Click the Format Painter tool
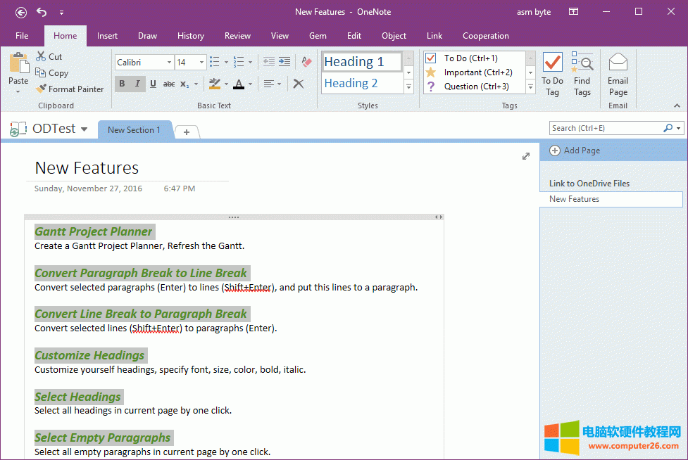 [70, 89]
